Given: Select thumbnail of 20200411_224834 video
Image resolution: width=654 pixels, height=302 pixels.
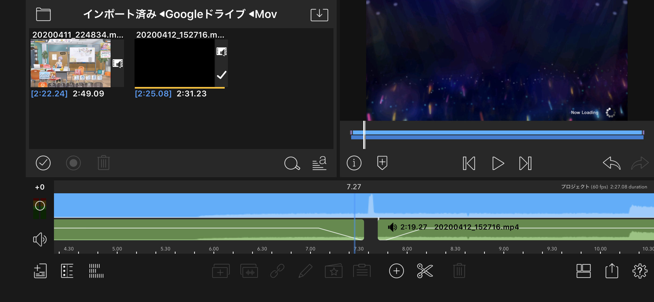Looking at the screenshot, I should click(71, 63).
